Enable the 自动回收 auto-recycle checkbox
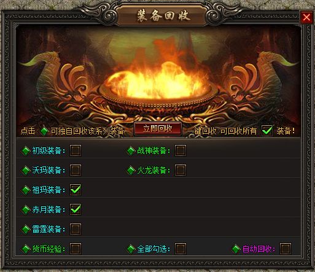This screenshot has height=272, width=315. coord(286,249)
